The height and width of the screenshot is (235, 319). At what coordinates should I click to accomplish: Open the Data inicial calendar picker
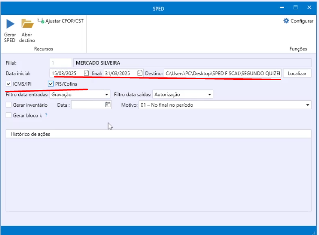[x=86, y=73]
